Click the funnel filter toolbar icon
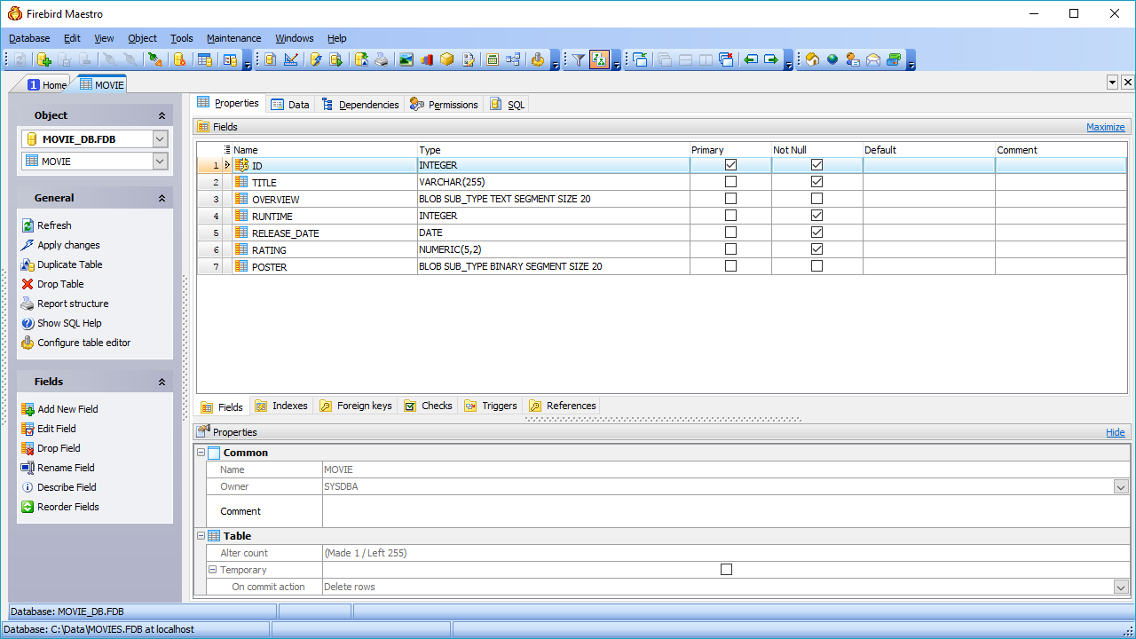 tap(579, 59)
